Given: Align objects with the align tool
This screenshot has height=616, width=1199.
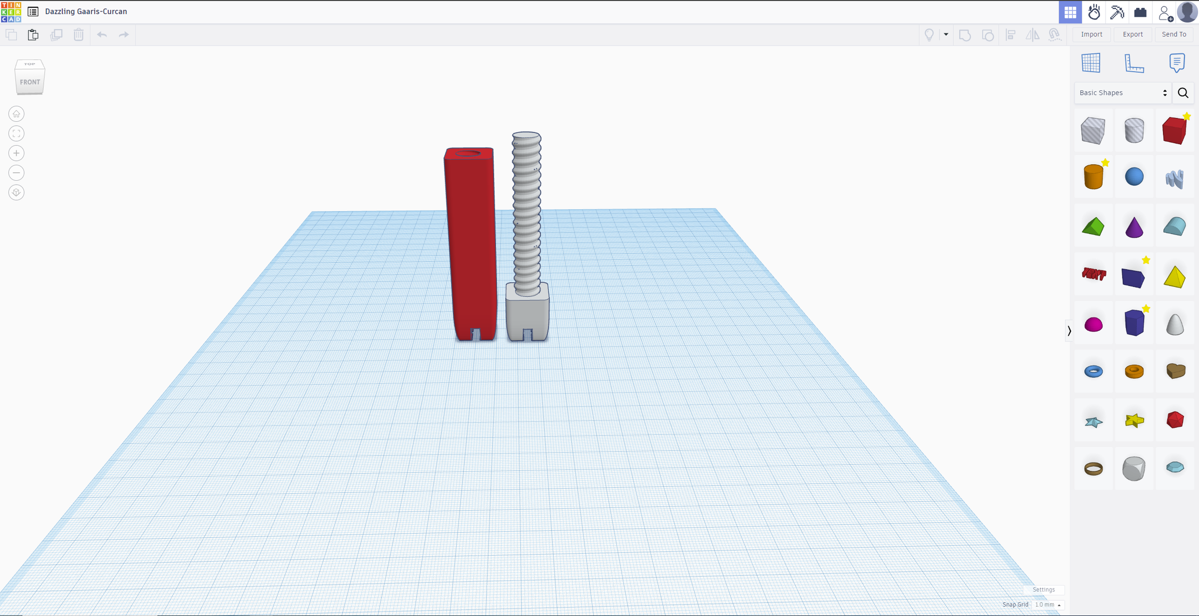Looking at the screenshot, I should pyautogui.click(x=1010, y=34).
